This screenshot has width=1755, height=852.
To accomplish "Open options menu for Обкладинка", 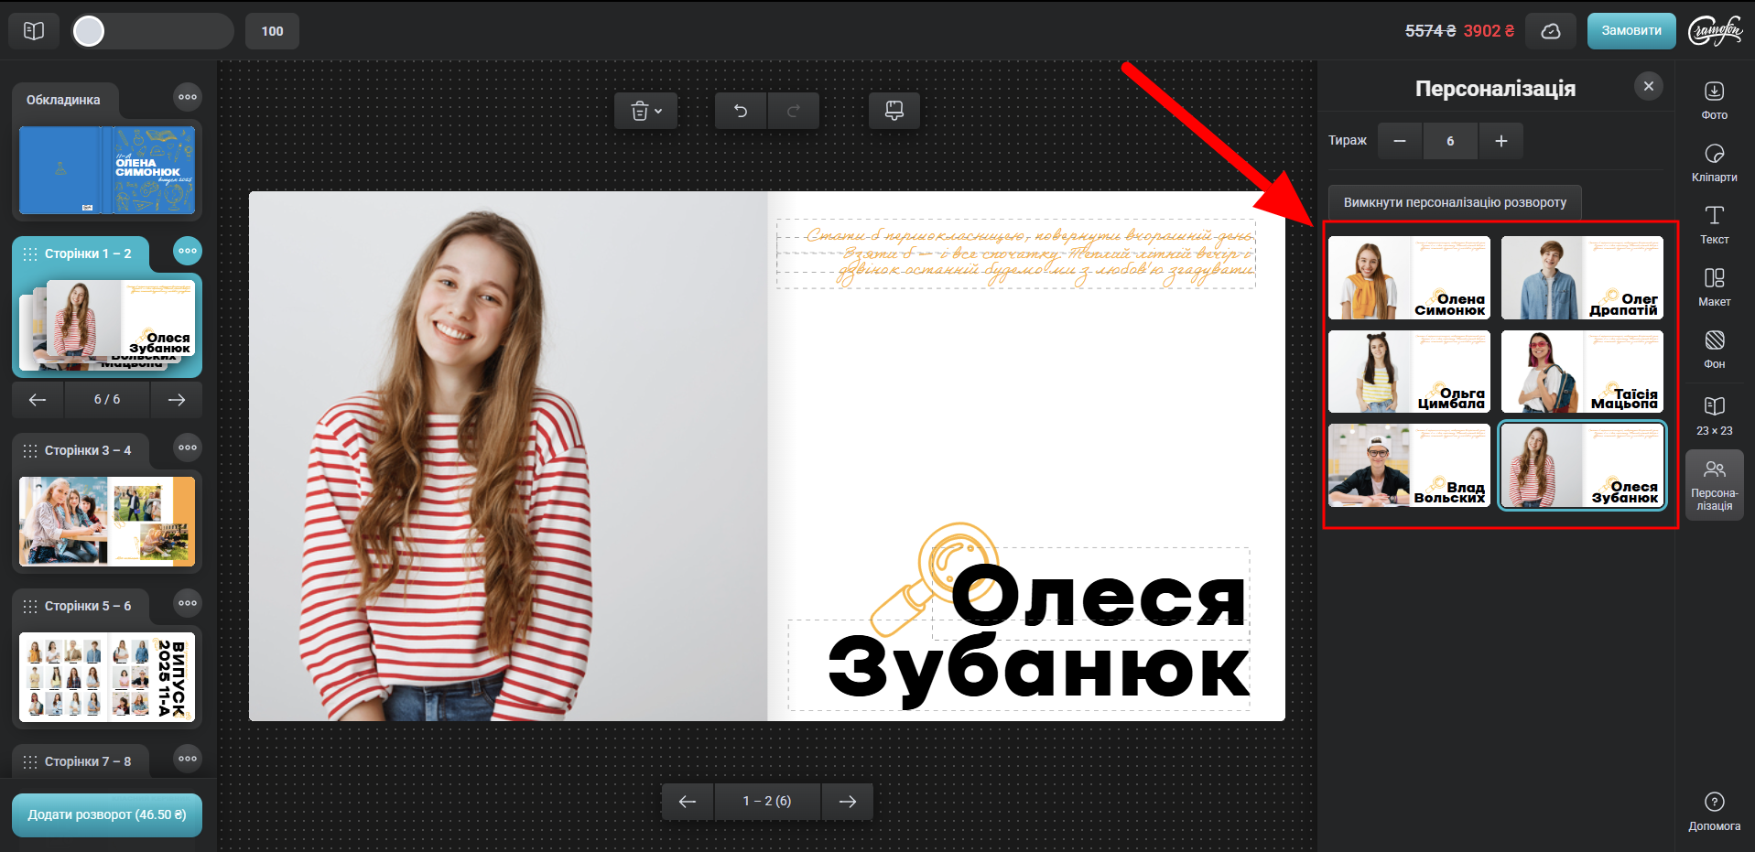I will coord(188,97).
